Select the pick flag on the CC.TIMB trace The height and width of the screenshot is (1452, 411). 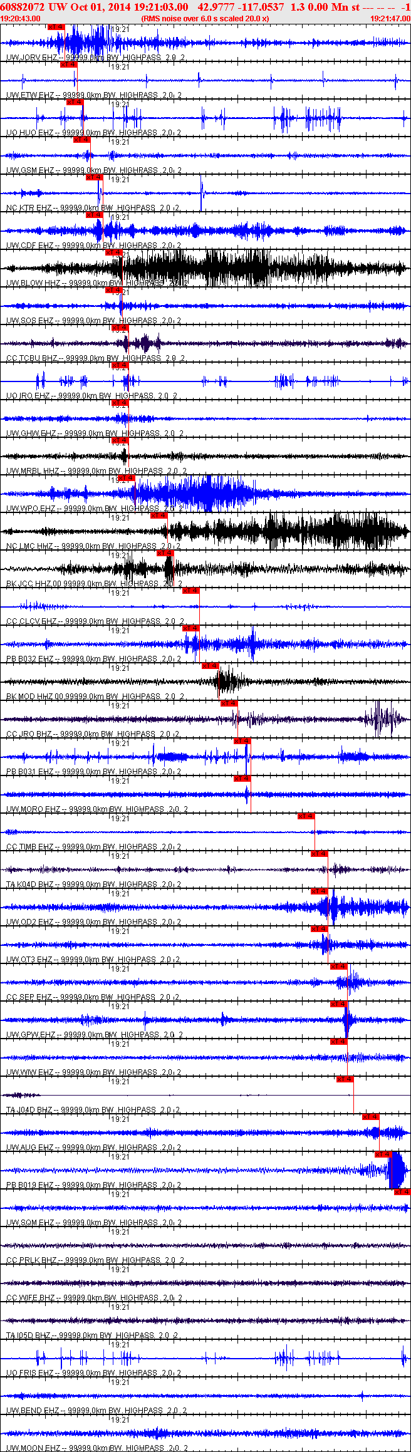pos(306,816)
